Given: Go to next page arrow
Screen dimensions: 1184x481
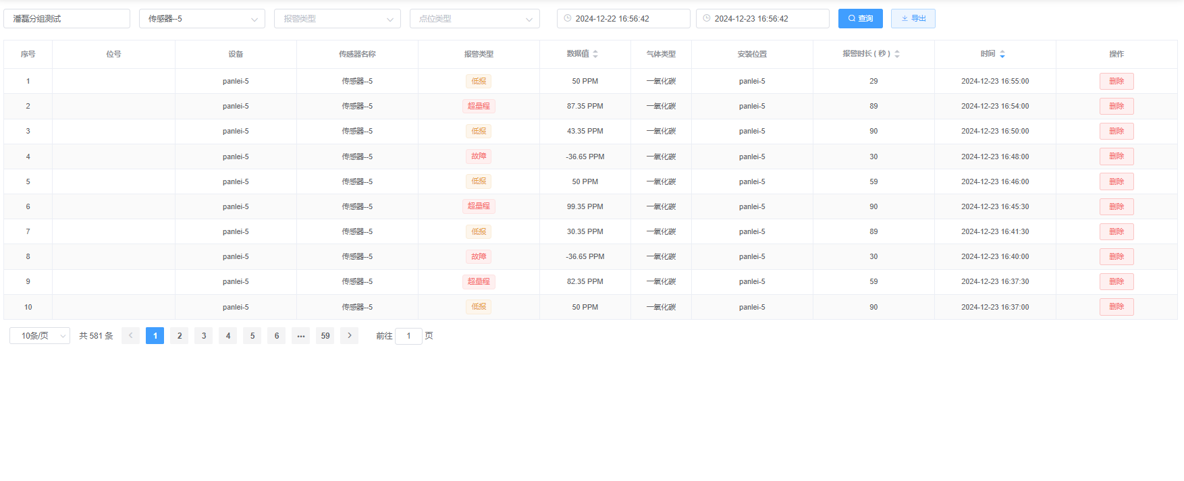Looking at the screenshot, I should click(349, 336).
